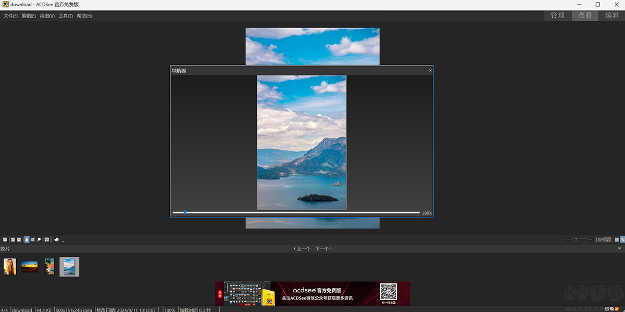Switch to the 管理 mode tab
This screenshot has width=625, height=312.
(x=558, y=16)
